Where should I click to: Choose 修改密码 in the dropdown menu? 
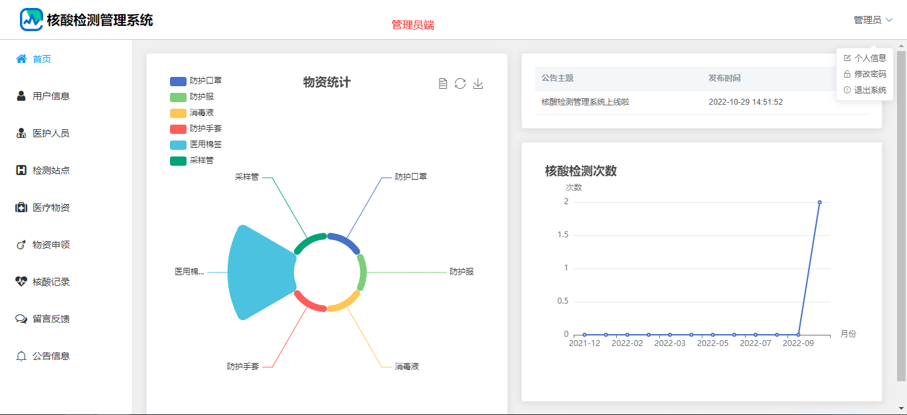click(x=870, y=74)
